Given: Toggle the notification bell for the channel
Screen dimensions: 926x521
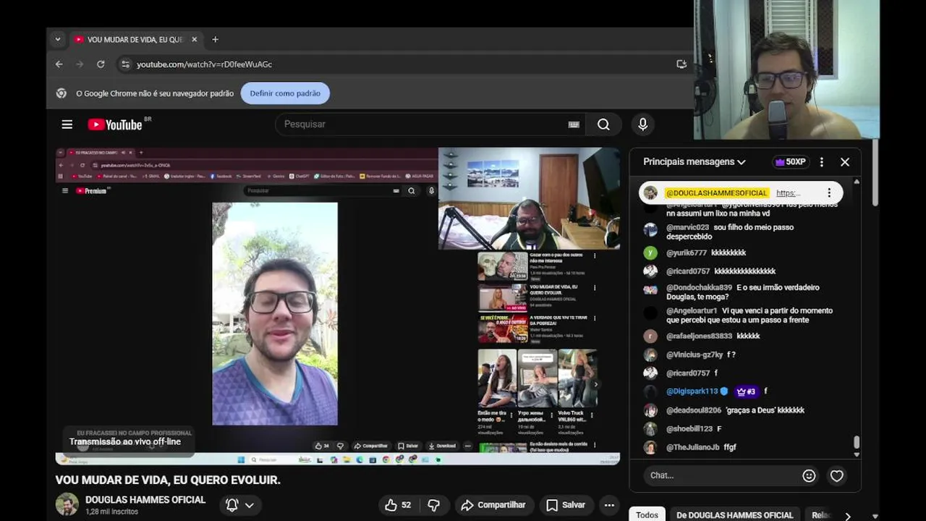Looking at the screenshot, I should 232,505.
